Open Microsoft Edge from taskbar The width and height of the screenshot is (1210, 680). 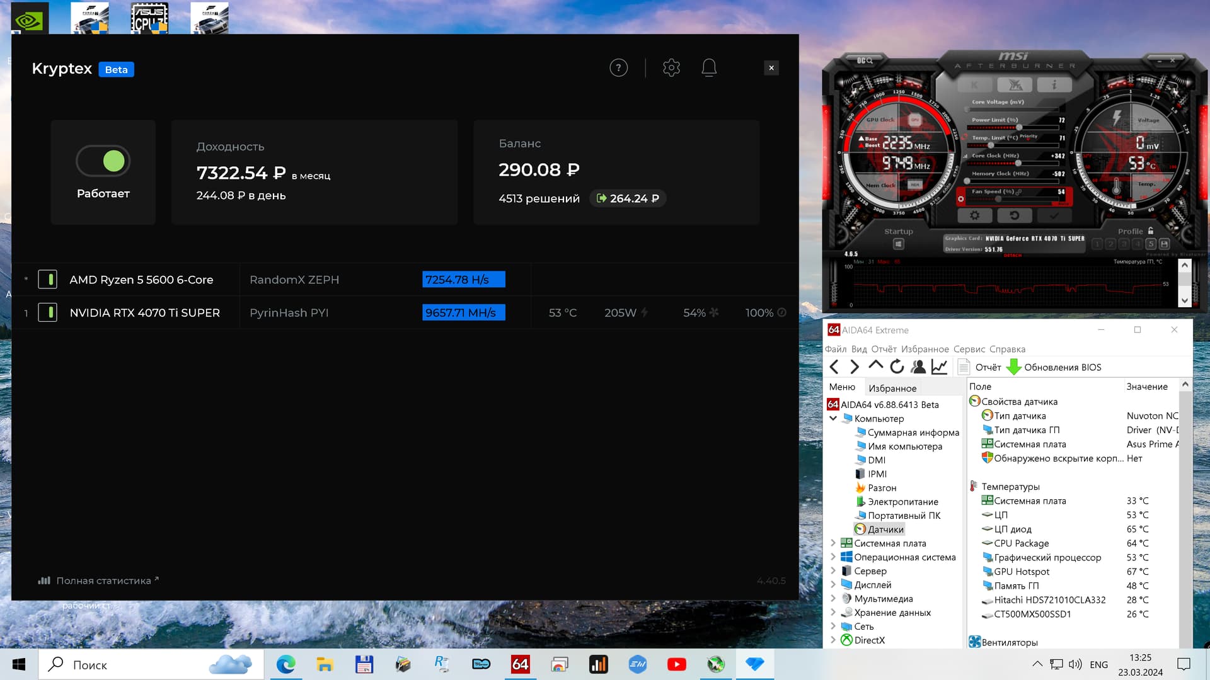click(285, 664)
